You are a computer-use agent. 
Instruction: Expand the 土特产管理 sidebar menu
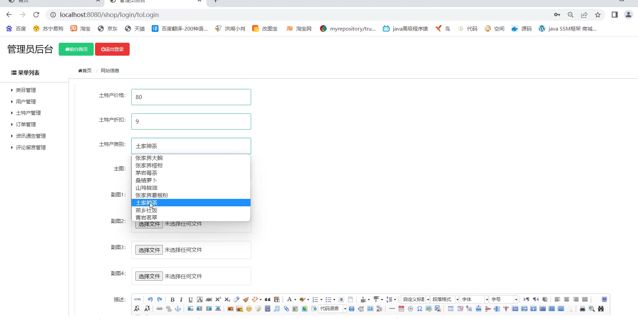pyautogui.click(x=29, y=113)
